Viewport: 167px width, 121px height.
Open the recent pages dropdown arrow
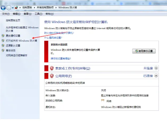tap(13, 8)
